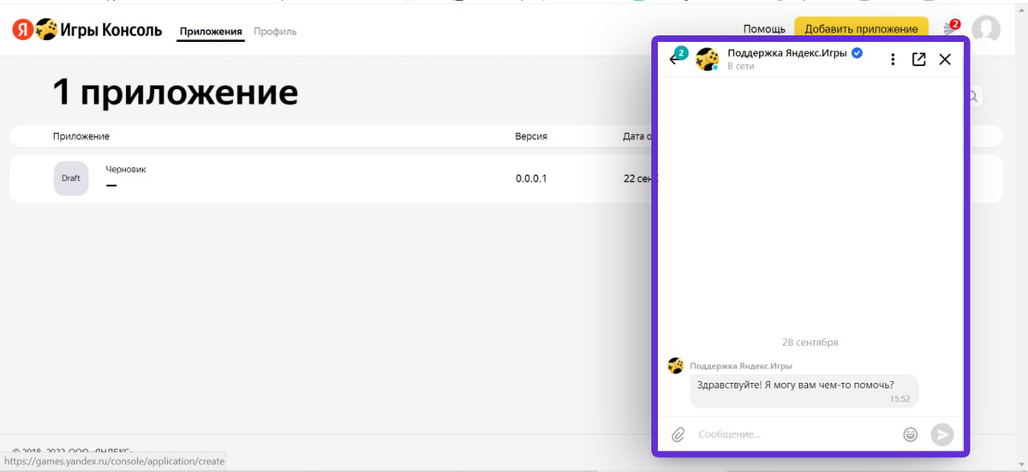The width and height of the screenshot is (1028, 472).
Task: Open chat in a separate window
Action: click(x=918, y=59)
